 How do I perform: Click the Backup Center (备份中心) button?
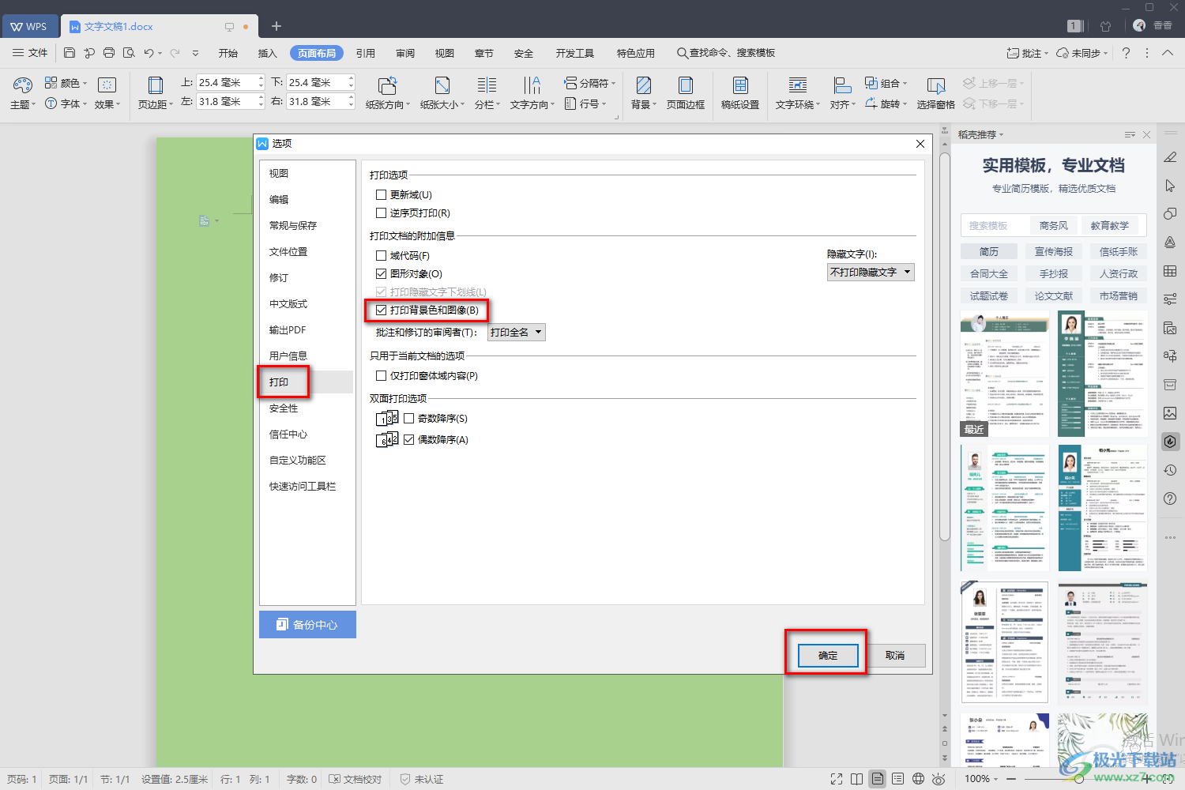(x=307, y=624)
